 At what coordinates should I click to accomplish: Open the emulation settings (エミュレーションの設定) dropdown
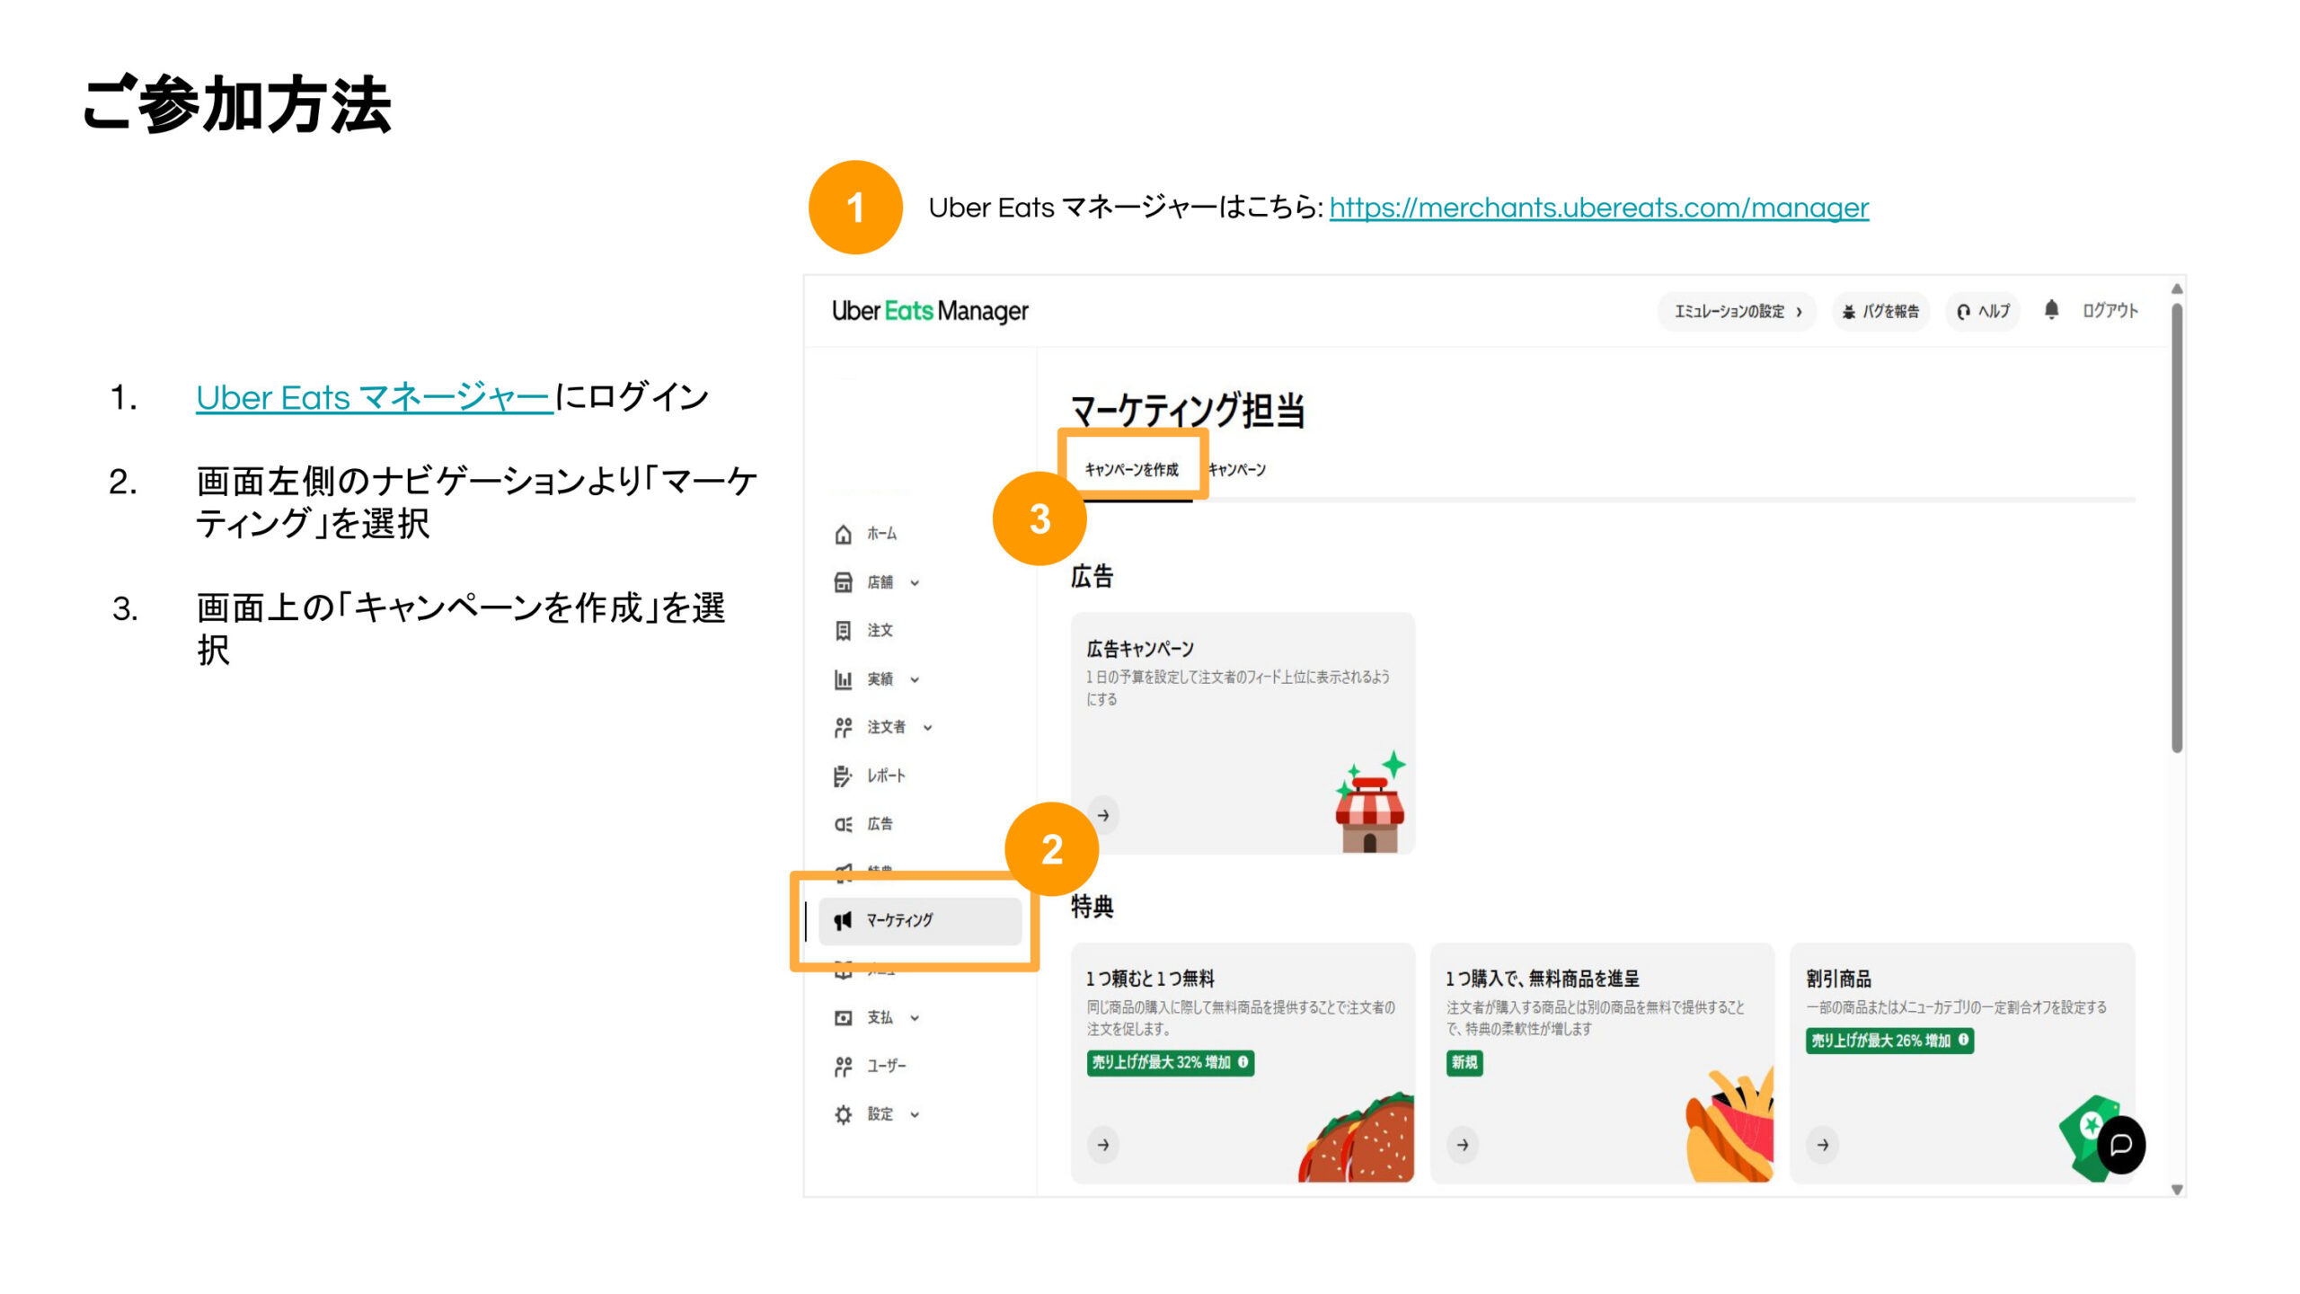pyautogui.click(x=1736, y=311)
